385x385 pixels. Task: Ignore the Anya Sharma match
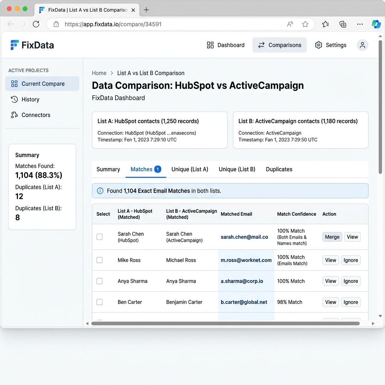(351, 281)
